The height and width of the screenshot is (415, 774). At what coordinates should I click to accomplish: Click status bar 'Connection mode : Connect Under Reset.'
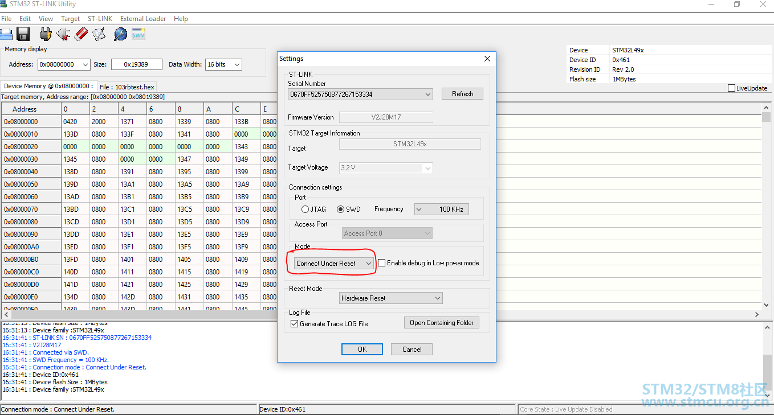pos(58,409)
